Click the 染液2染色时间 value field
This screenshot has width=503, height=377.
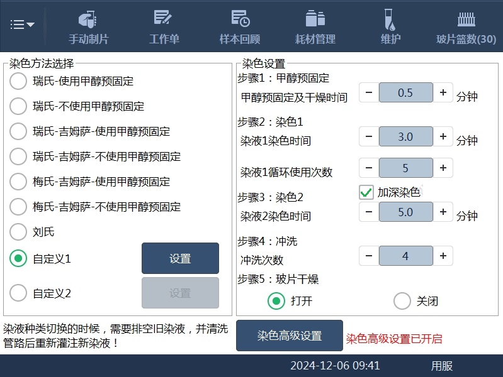[x=405, y=212]
